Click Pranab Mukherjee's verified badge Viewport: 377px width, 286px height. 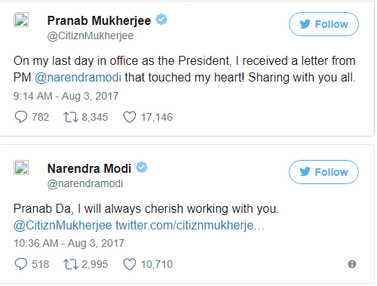point(161,20)
